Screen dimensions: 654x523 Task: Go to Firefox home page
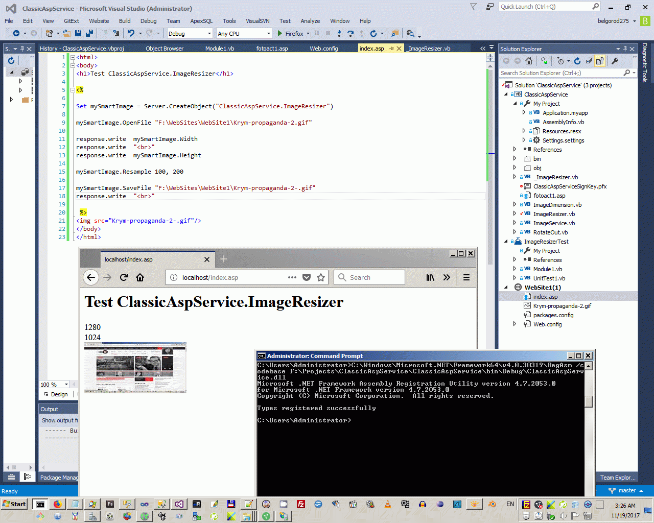pos(140,277)
